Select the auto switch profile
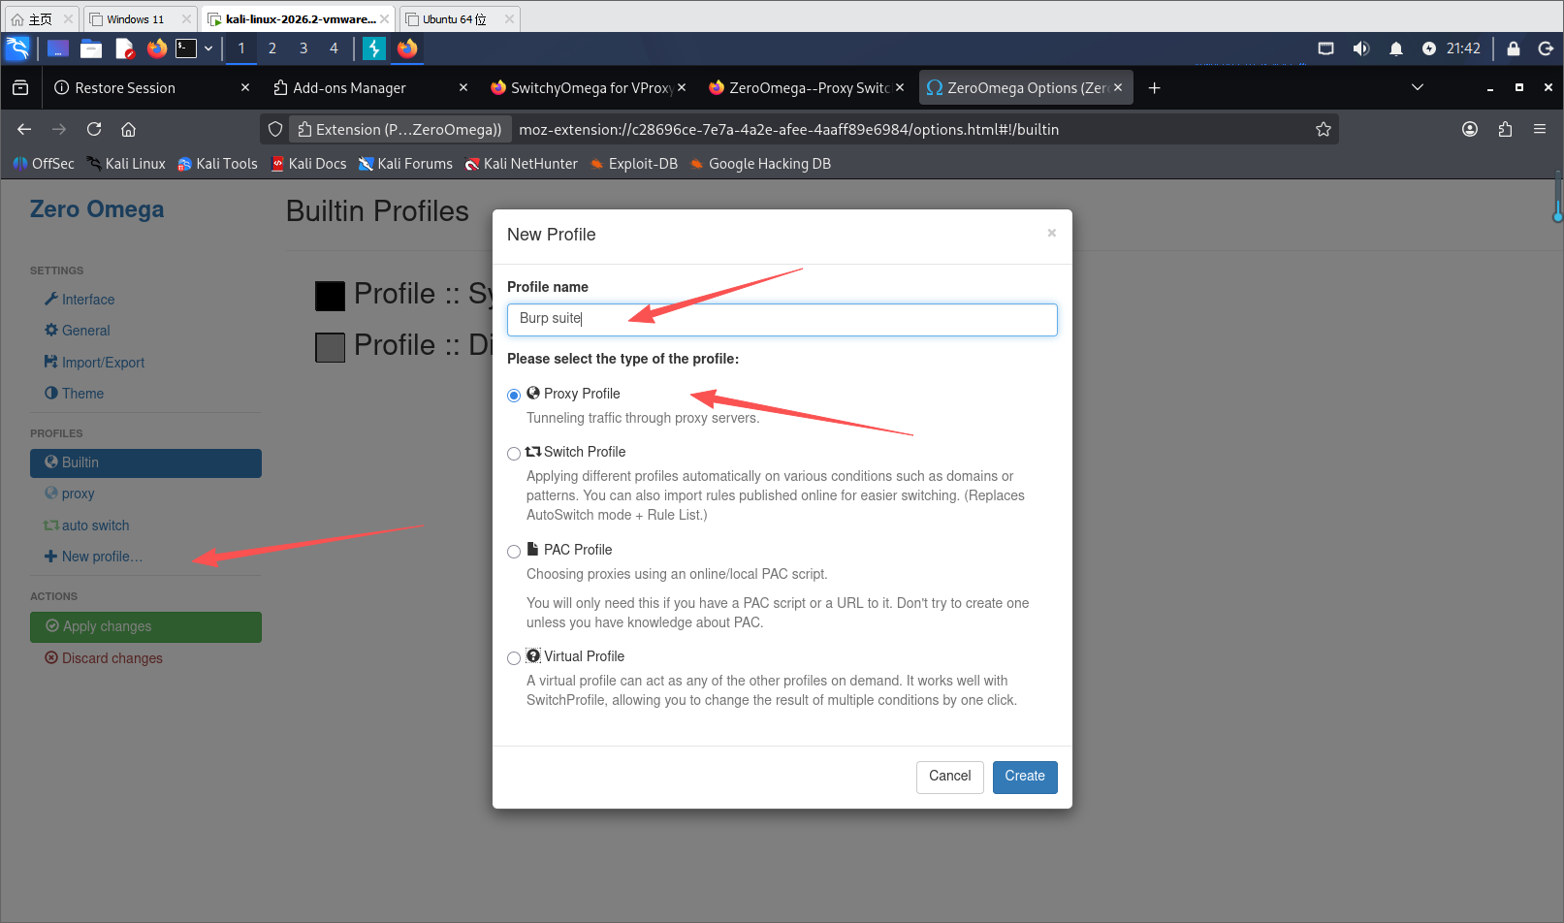1564x923 pixels. [x=86, y=525]
